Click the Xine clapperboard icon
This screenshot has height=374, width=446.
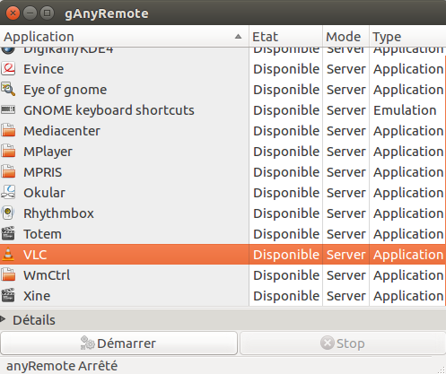coord(8,296)
